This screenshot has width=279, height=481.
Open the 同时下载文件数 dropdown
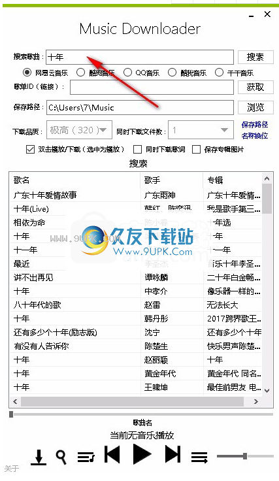(x=201, y=130)
